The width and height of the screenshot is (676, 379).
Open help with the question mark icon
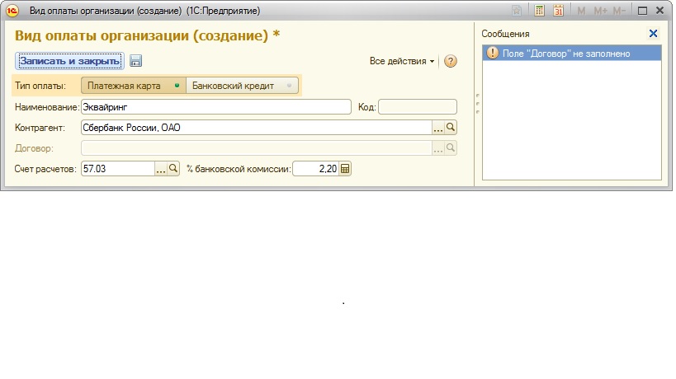click(x=451, y=62)
